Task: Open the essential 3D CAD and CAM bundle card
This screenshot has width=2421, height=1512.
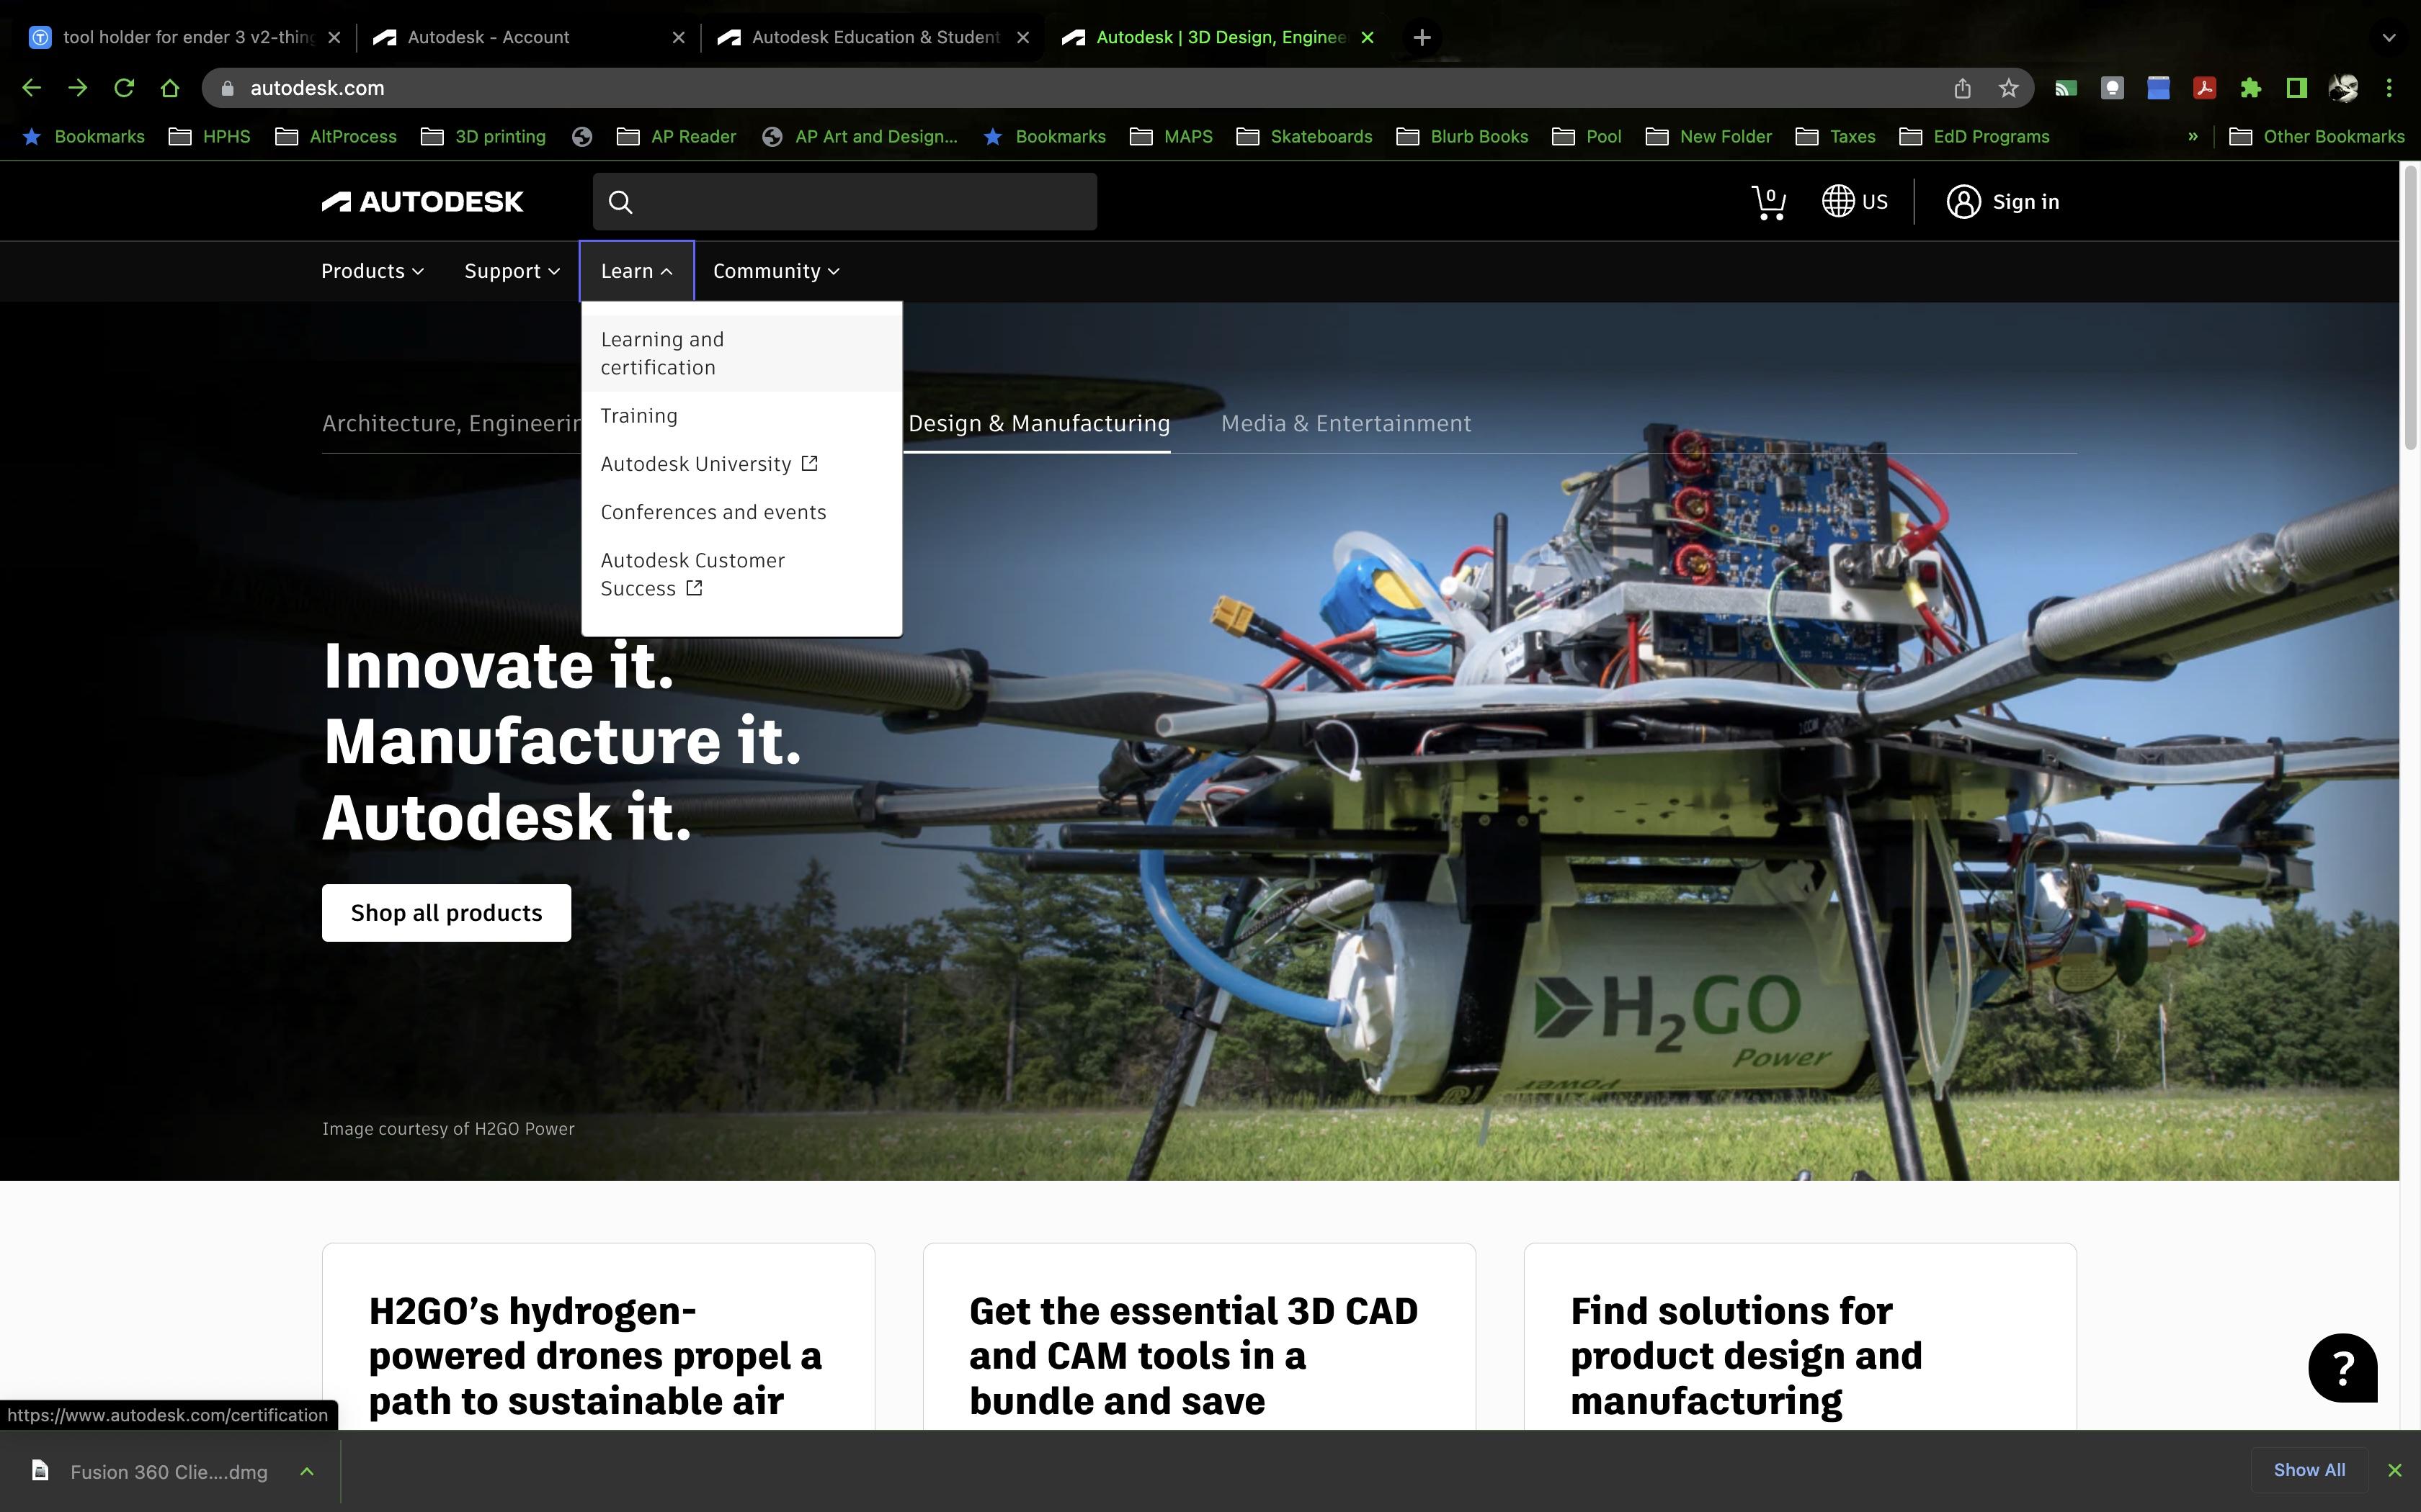Action: tap(1198, 1337)
